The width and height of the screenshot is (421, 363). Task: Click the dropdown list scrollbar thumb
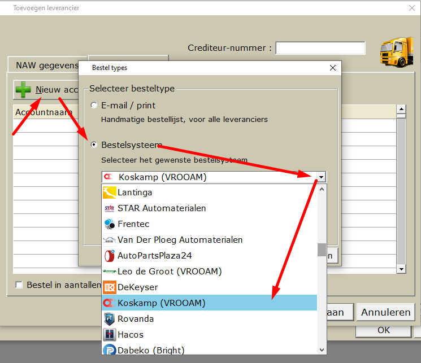[322, 250]
